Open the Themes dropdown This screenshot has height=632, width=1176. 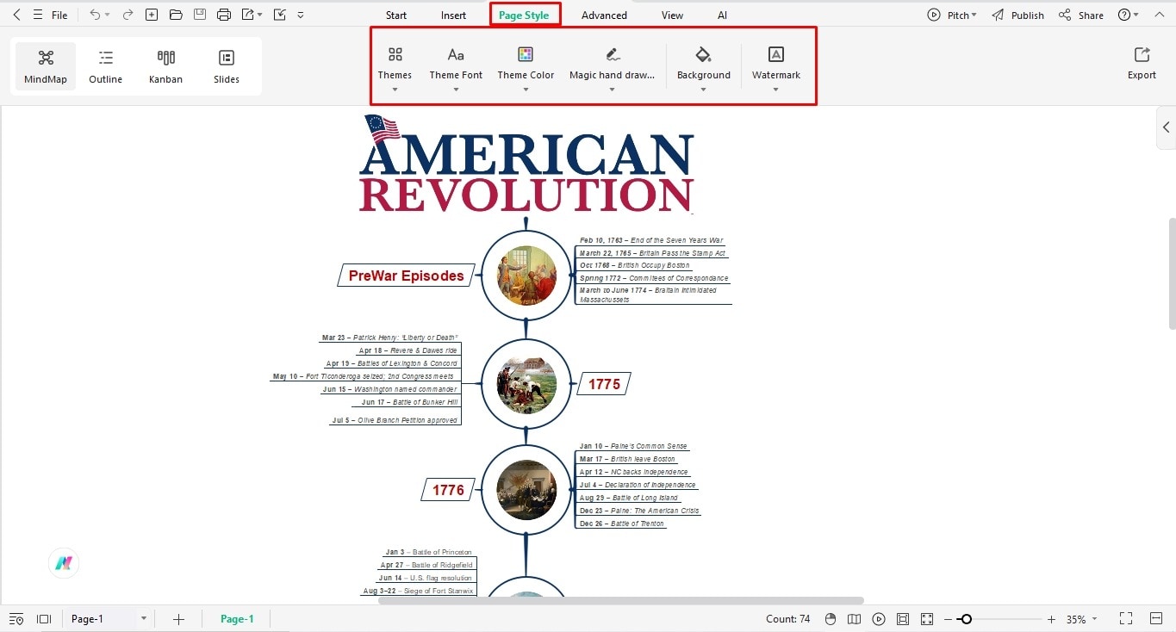(395, 68)
